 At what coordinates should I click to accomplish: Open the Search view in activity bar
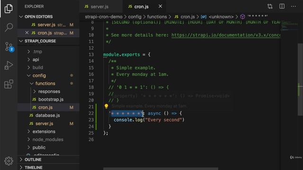click(9, 27)
